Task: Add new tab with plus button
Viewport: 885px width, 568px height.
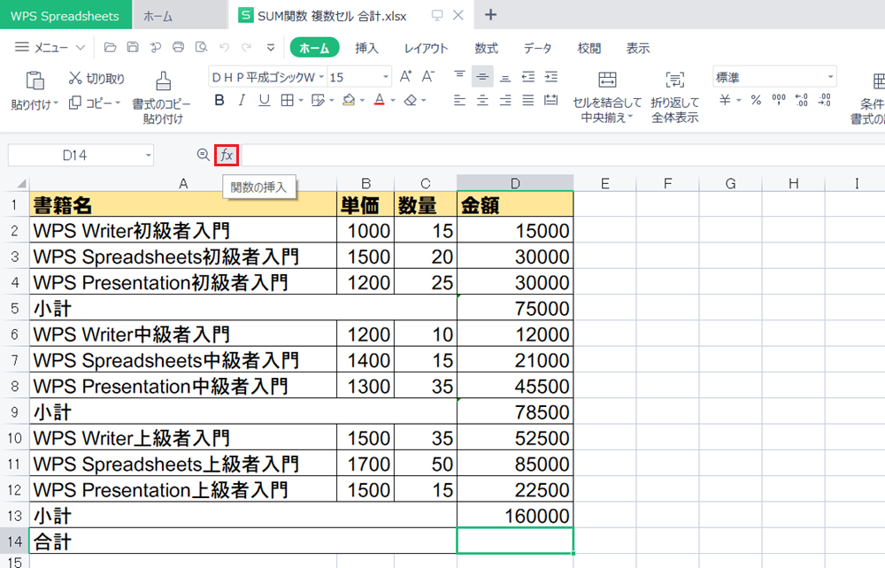Action: click(x=490, y=15)
